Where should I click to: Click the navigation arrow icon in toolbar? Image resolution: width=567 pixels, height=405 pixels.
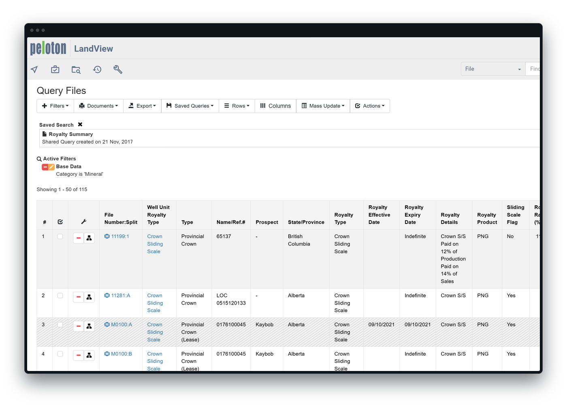click(x=34, y=70)
